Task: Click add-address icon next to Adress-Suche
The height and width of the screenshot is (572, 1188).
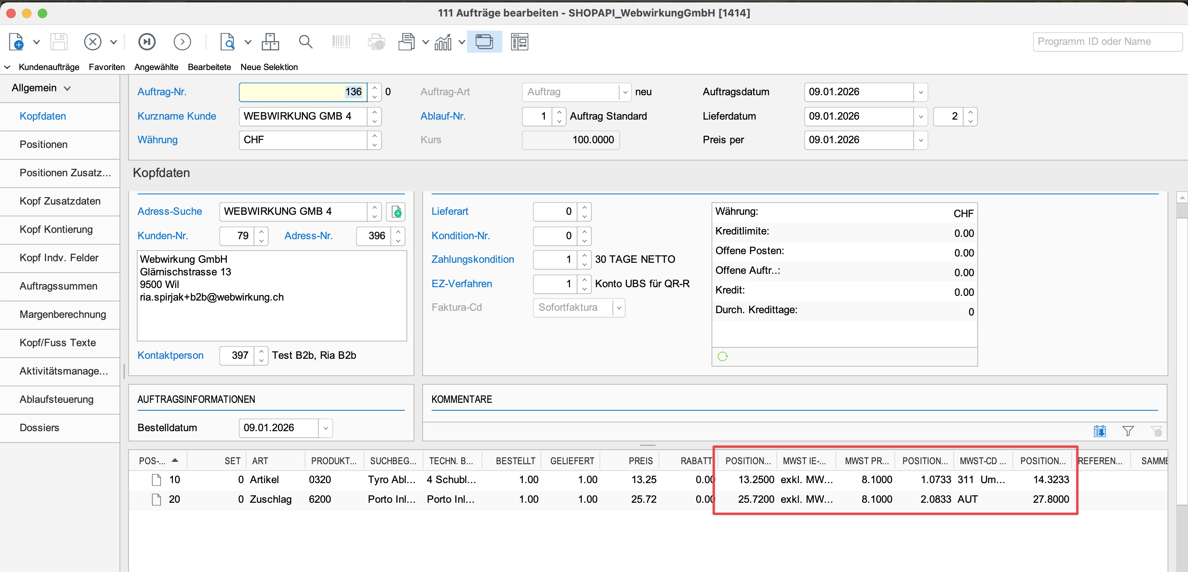Action: (396, 212)
